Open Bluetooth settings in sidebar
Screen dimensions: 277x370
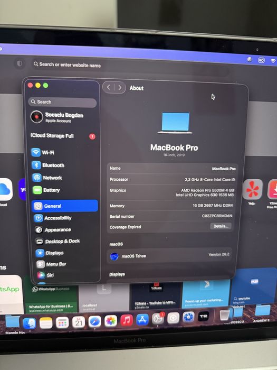coord(64,165)
